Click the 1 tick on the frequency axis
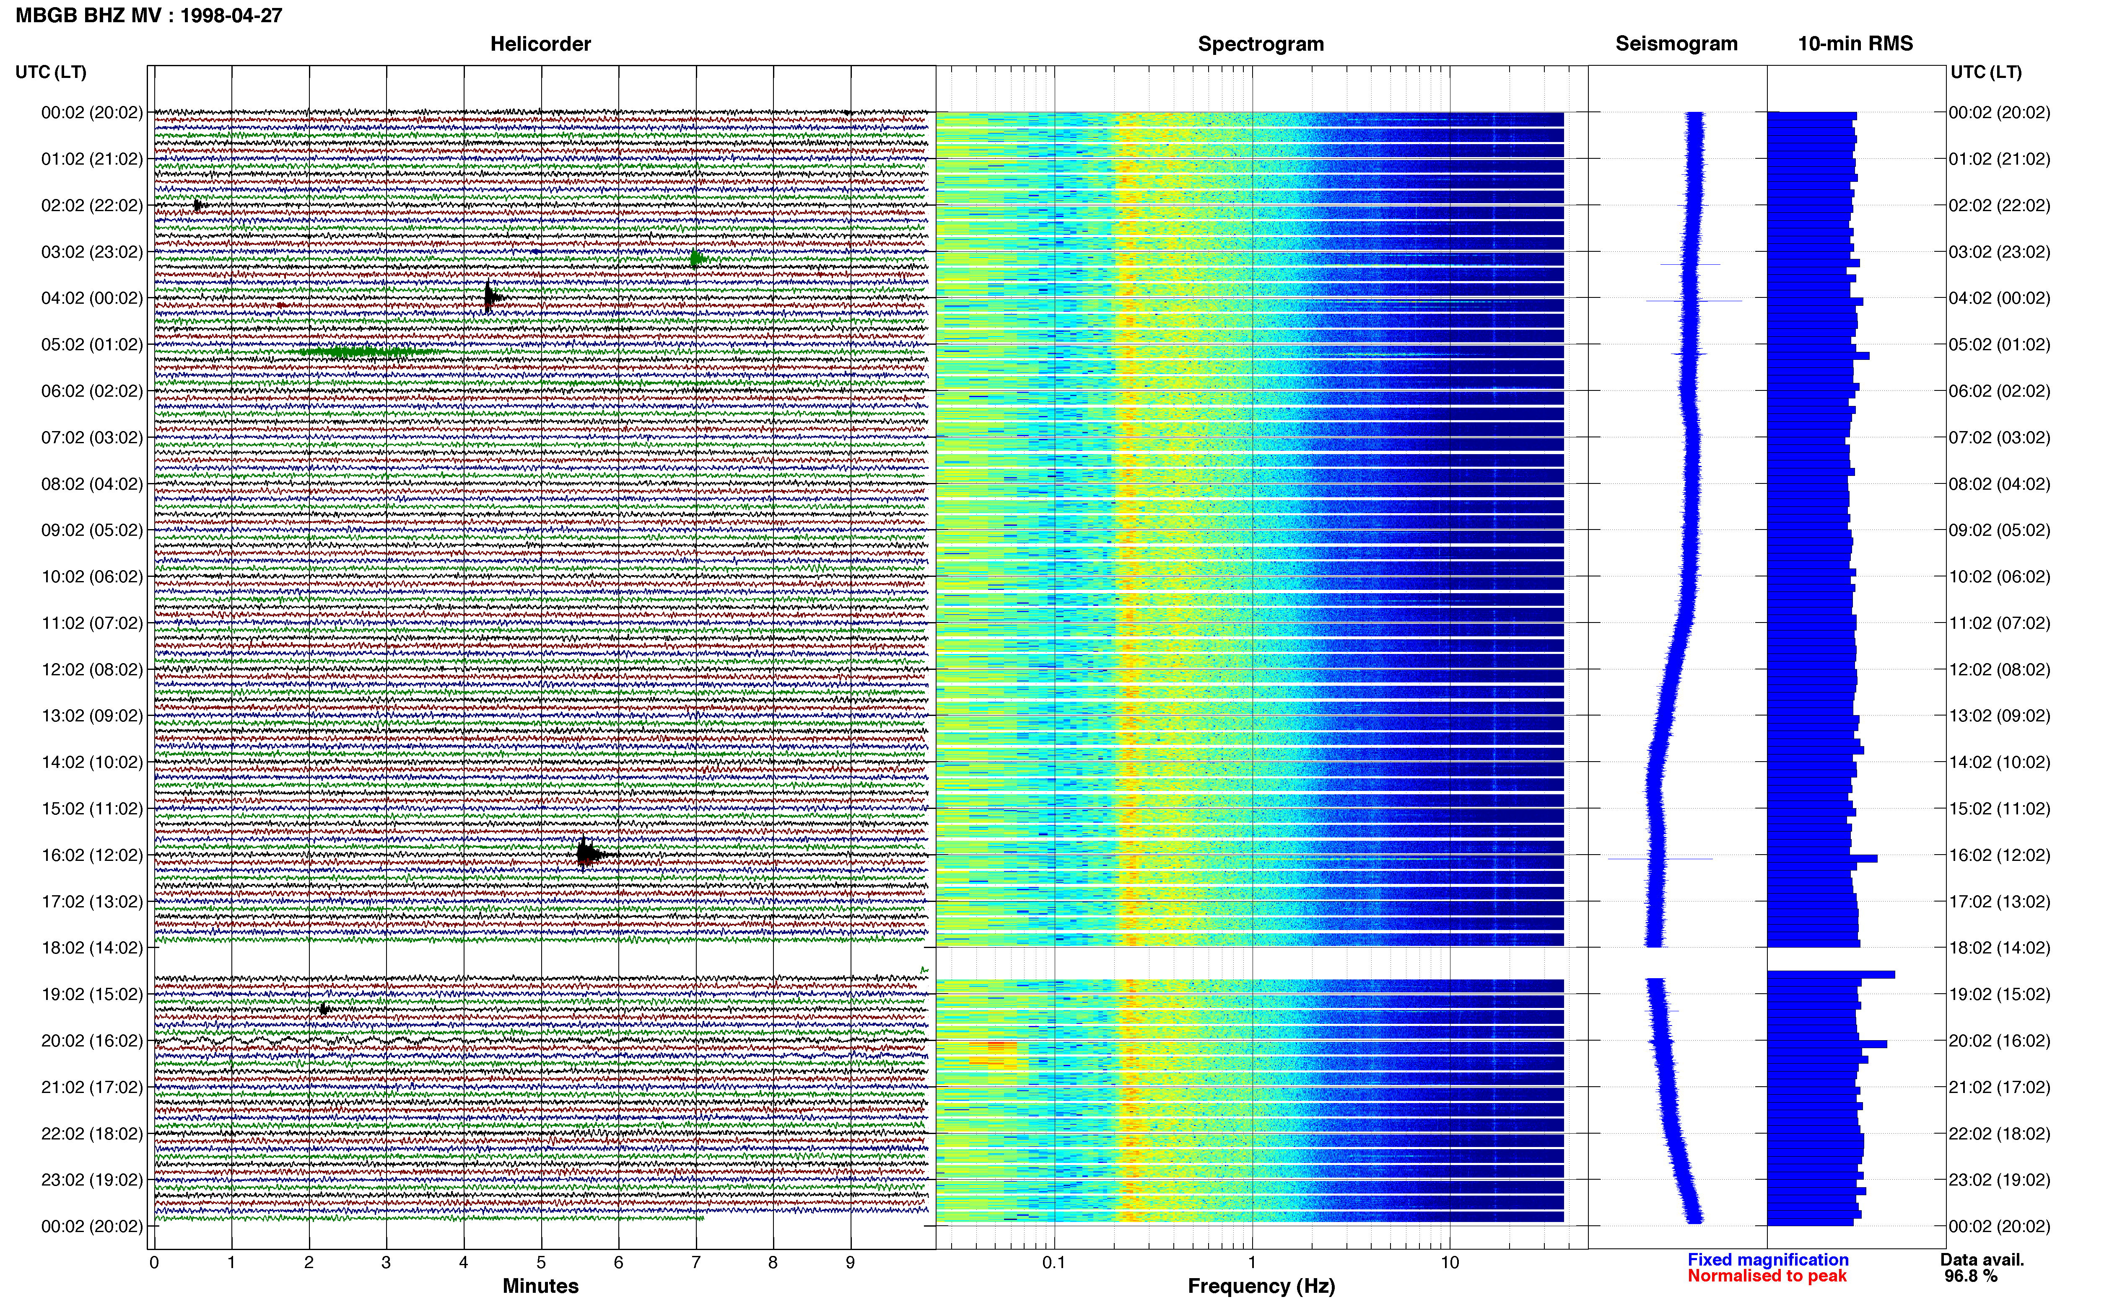Viewport: 2104px width, 1315px height. [1252, 1263]
